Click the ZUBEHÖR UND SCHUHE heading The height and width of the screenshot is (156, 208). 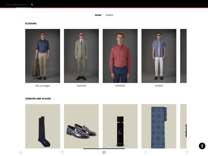38,99
